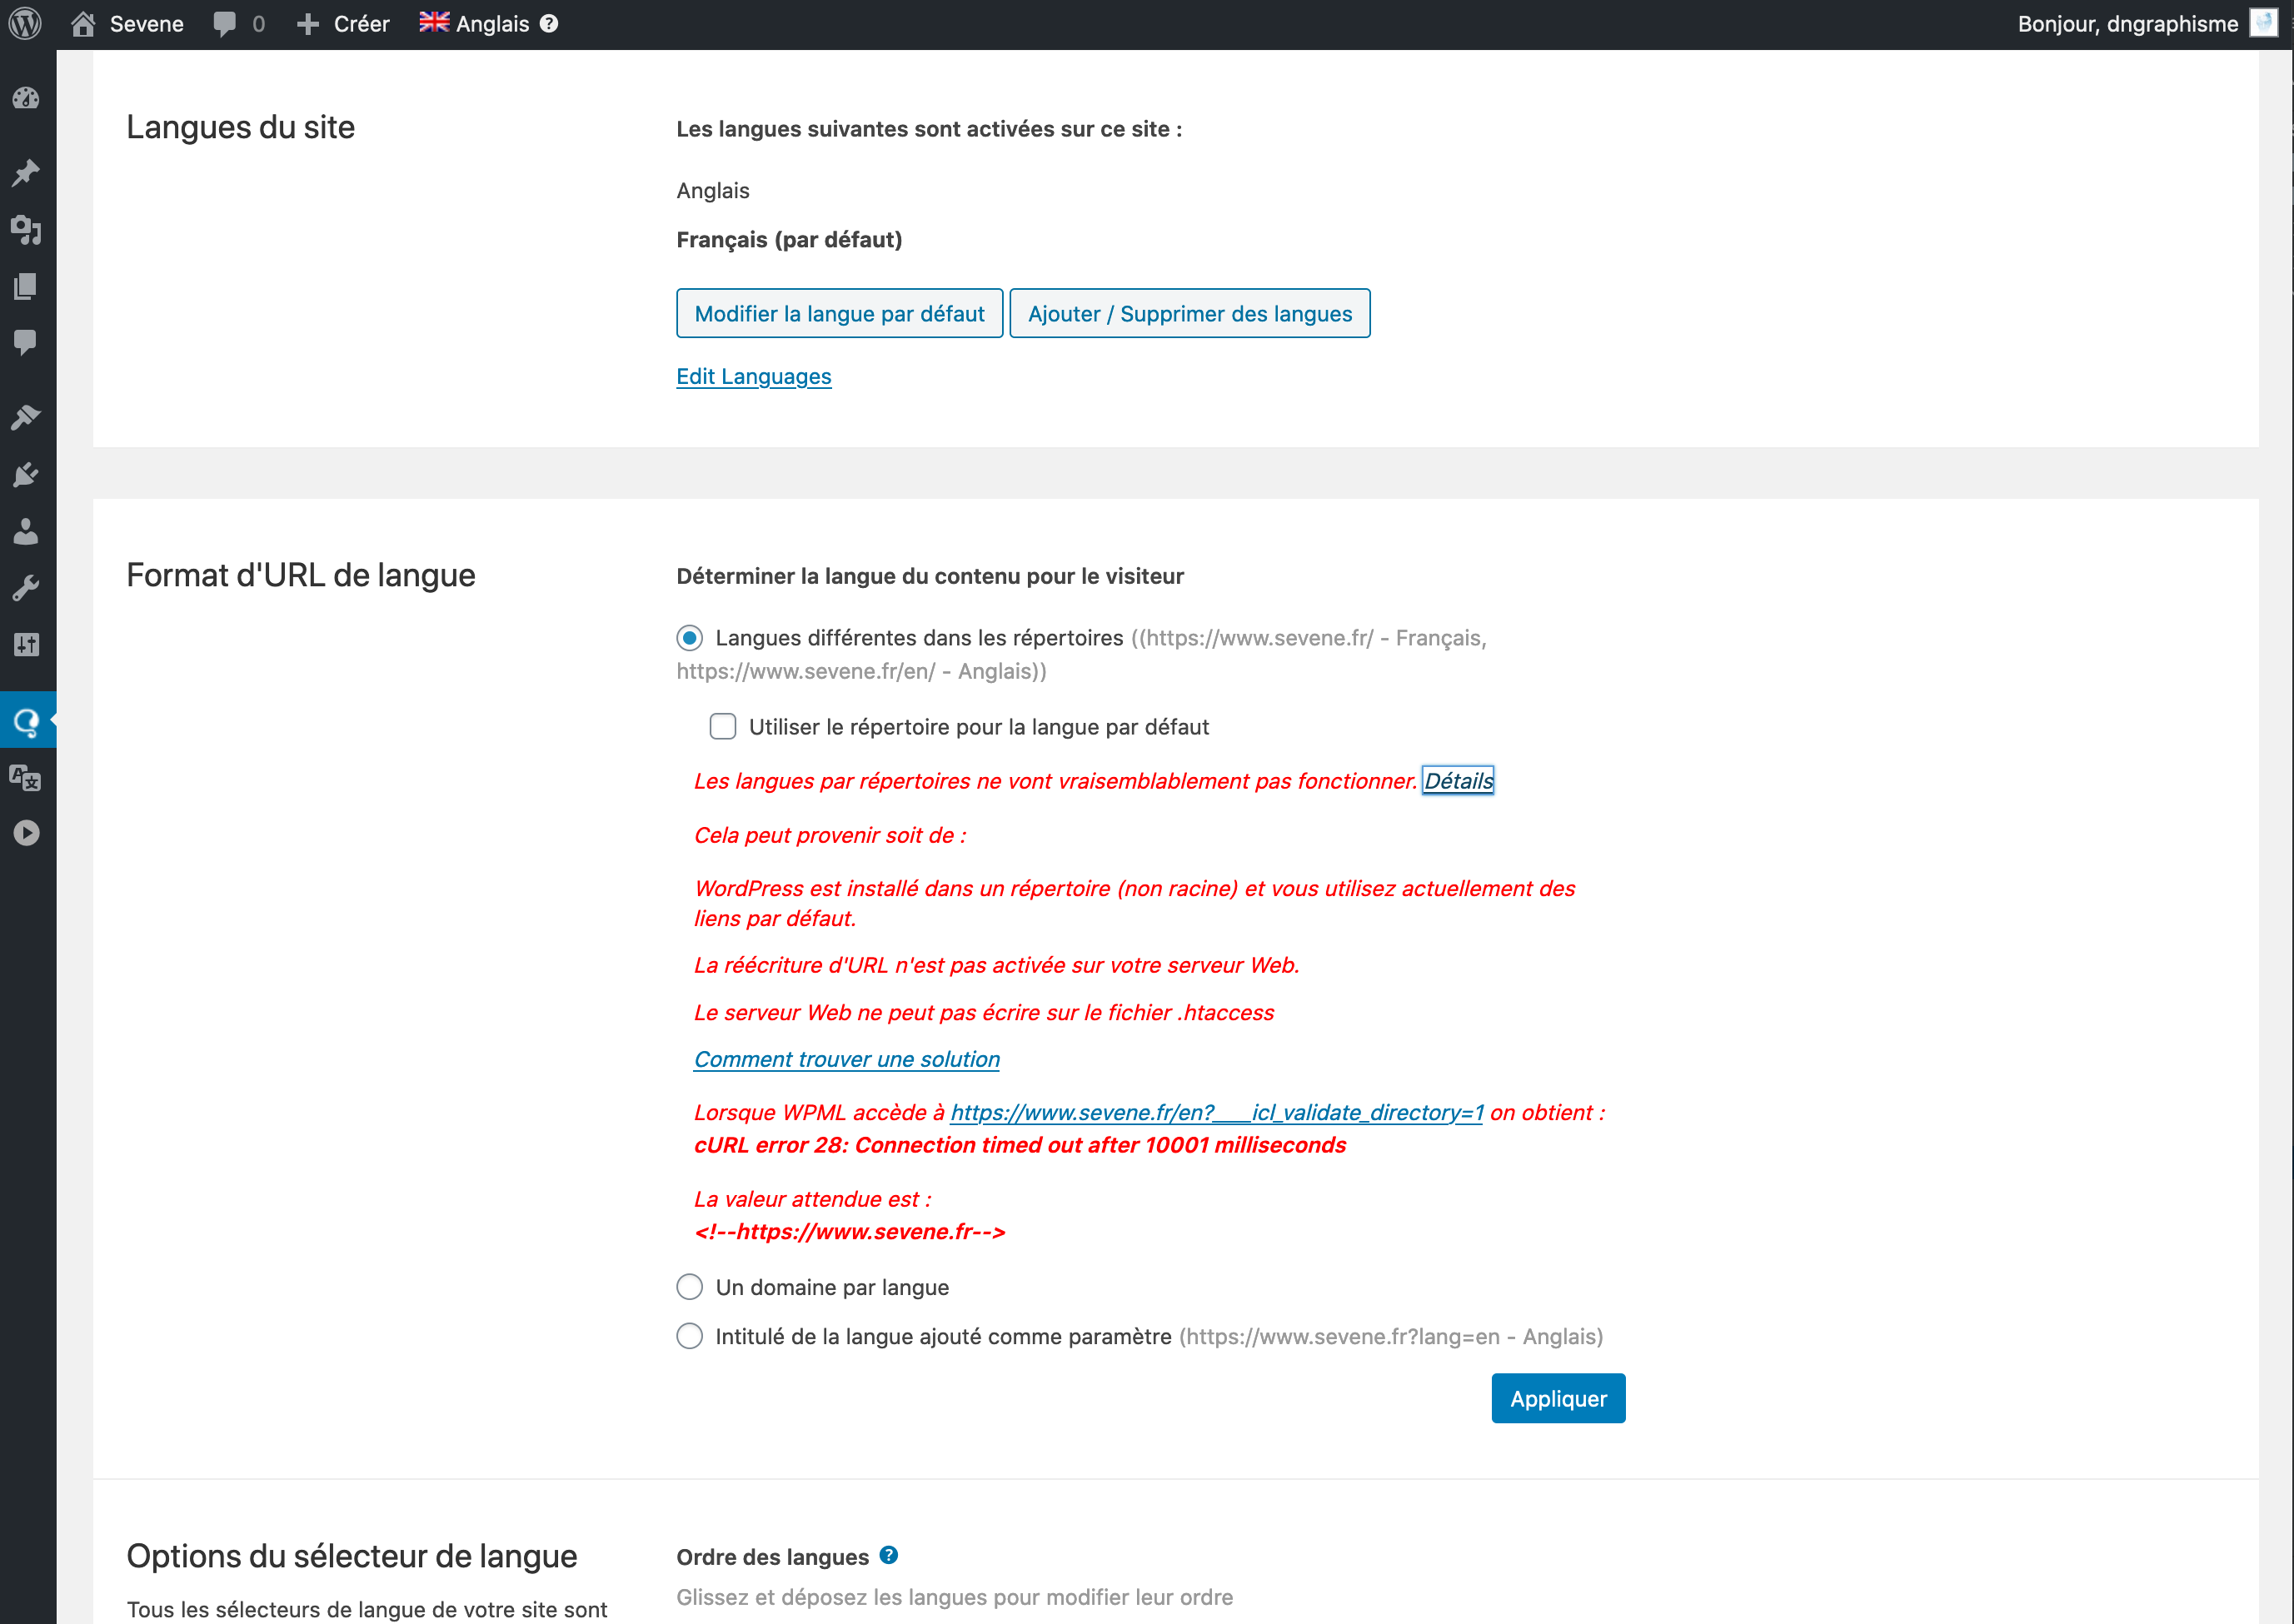The height and width of the screenshot is (1624, 2294).
Task: Open the play-button sidebar icon
Action: click(26, 833)
